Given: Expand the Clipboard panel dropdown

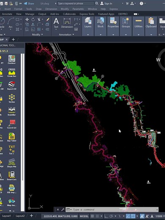Looking at the screenshot, I should tap(151, 35).
